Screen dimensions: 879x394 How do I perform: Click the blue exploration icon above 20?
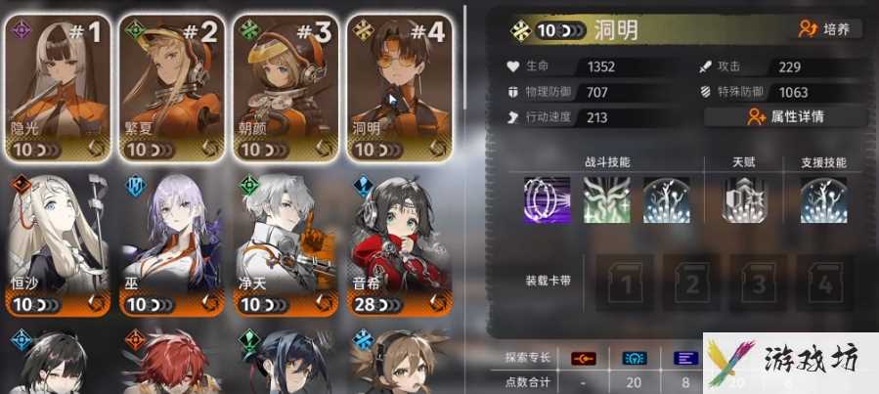click(x=635, y=358)
